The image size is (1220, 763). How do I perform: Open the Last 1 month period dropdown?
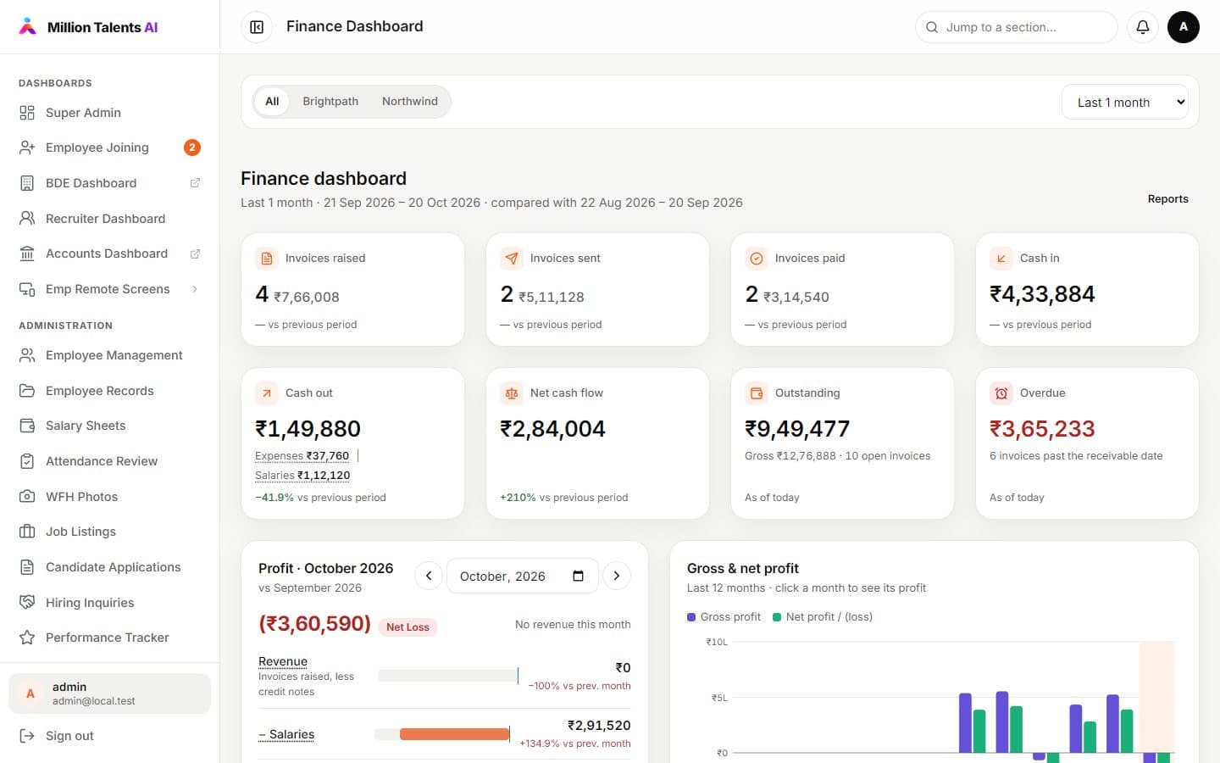[x=1125, y=103]
